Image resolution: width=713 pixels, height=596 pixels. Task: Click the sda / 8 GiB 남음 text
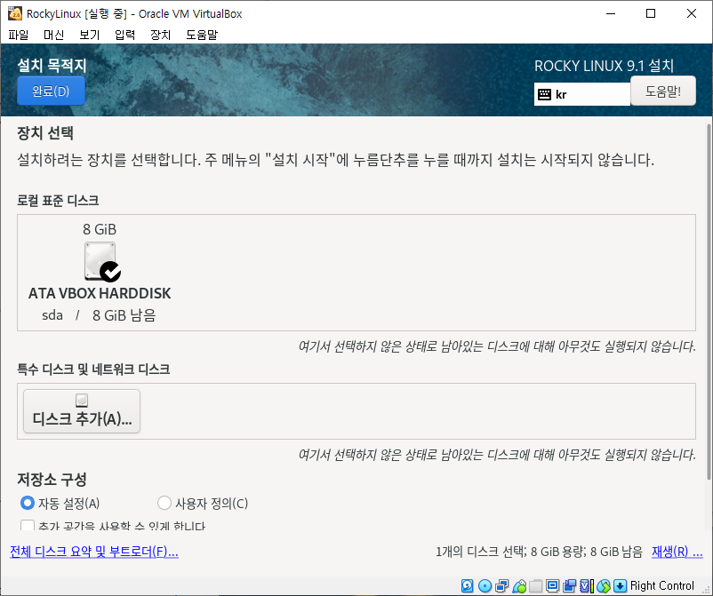click(x=99, y=315)
